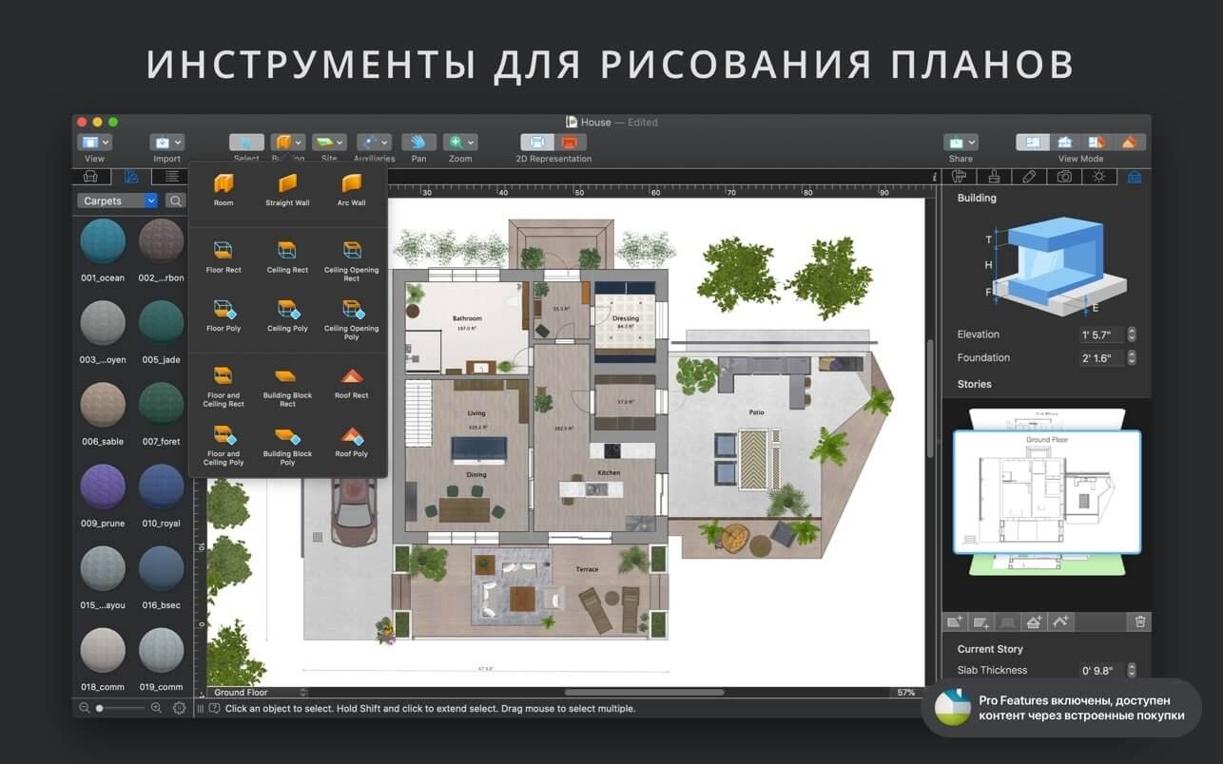1223x764 pixels.
Task: Switch to 3D view mode icon
Action: [x=1065, y=141]
